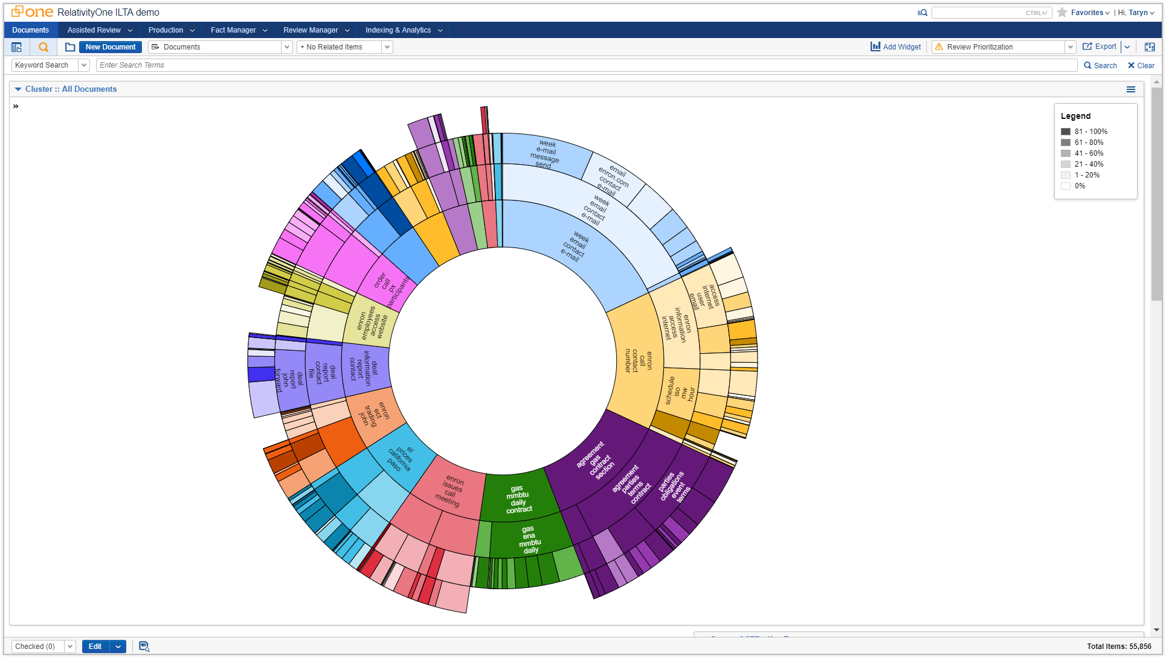Expand the Keyword Search type dropdown

(x=83, y=65)
